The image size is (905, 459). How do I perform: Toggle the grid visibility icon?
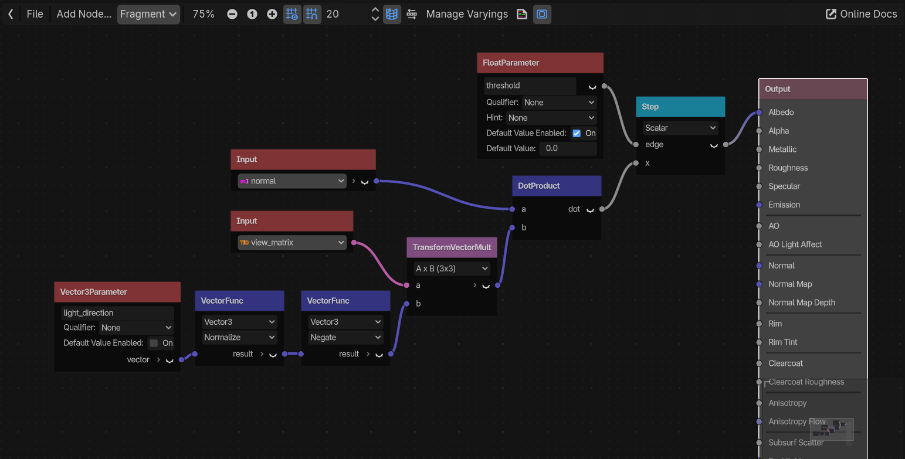coord(292,14)
